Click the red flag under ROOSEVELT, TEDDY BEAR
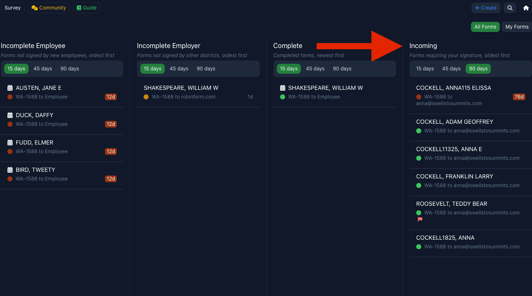 coord(420,219)
